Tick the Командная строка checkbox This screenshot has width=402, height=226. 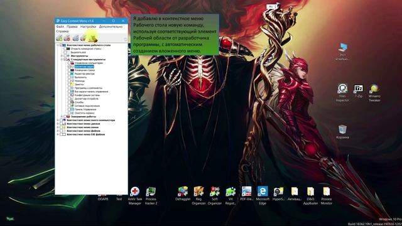[69, 70]
